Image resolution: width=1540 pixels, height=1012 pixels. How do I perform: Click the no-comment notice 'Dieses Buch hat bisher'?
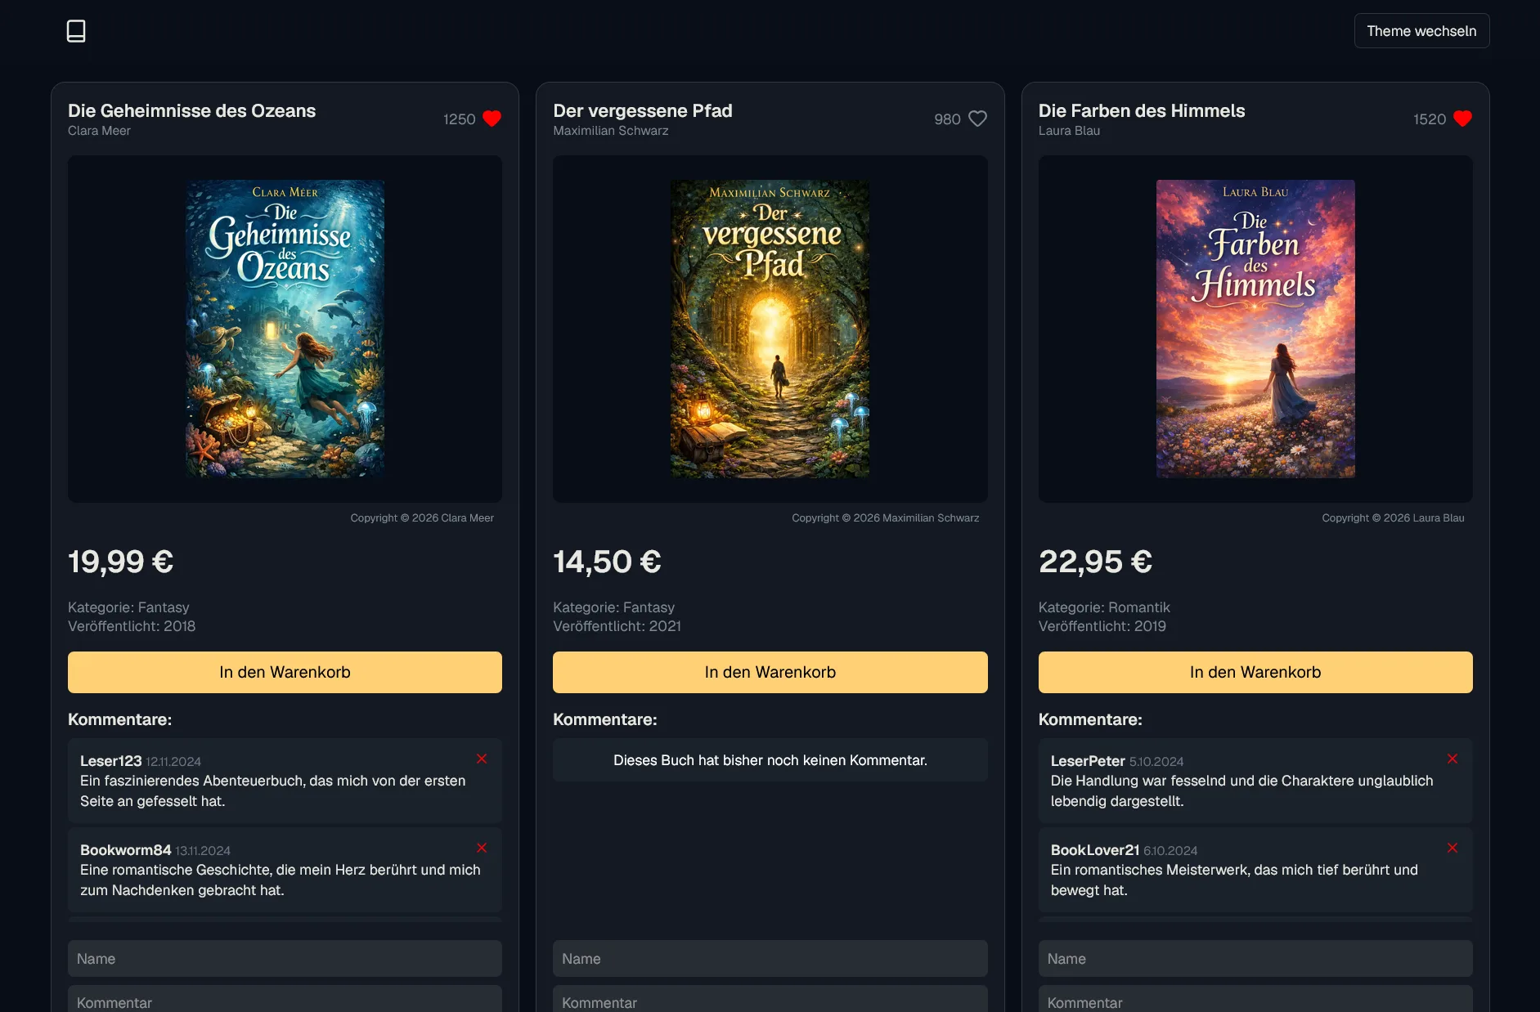pyautogui.click(x=770, y=760)
